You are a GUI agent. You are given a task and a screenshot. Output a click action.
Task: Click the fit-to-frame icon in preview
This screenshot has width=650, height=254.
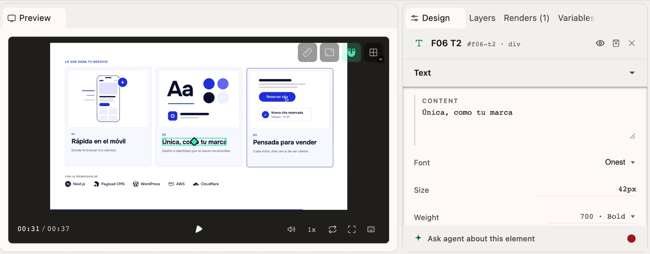(x=329, y=52)
